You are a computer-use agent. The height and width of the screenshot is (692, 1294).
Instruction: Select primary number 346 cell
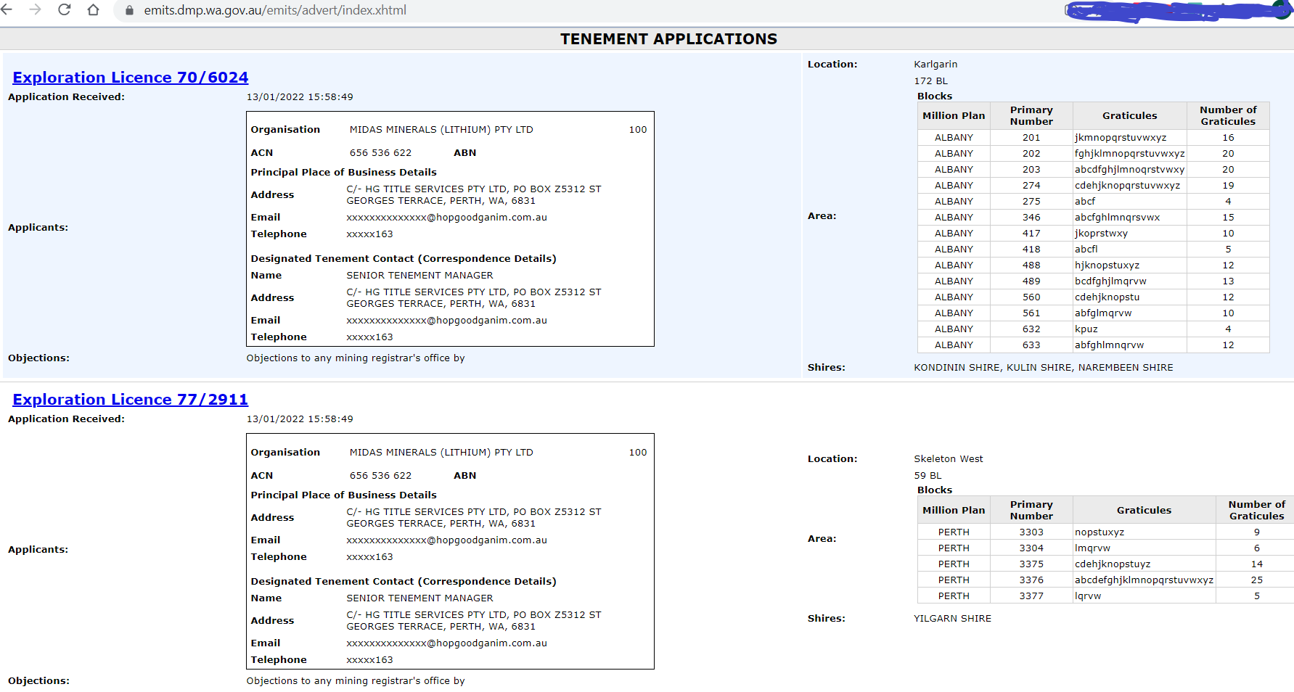pyautogui.click(x=1031, y=218)
